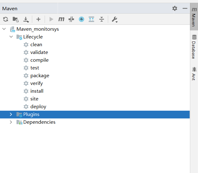Screen dimensions: 198x173
Task: Click the gear icon beside clean
Action: 26,45
